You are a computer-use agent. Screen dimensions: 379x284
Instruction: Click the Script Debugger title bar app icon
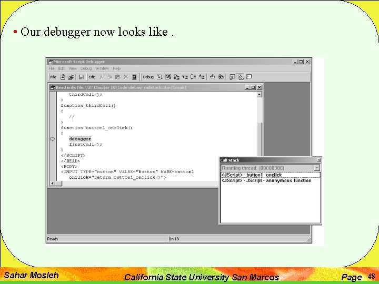[x=51, y=62]
